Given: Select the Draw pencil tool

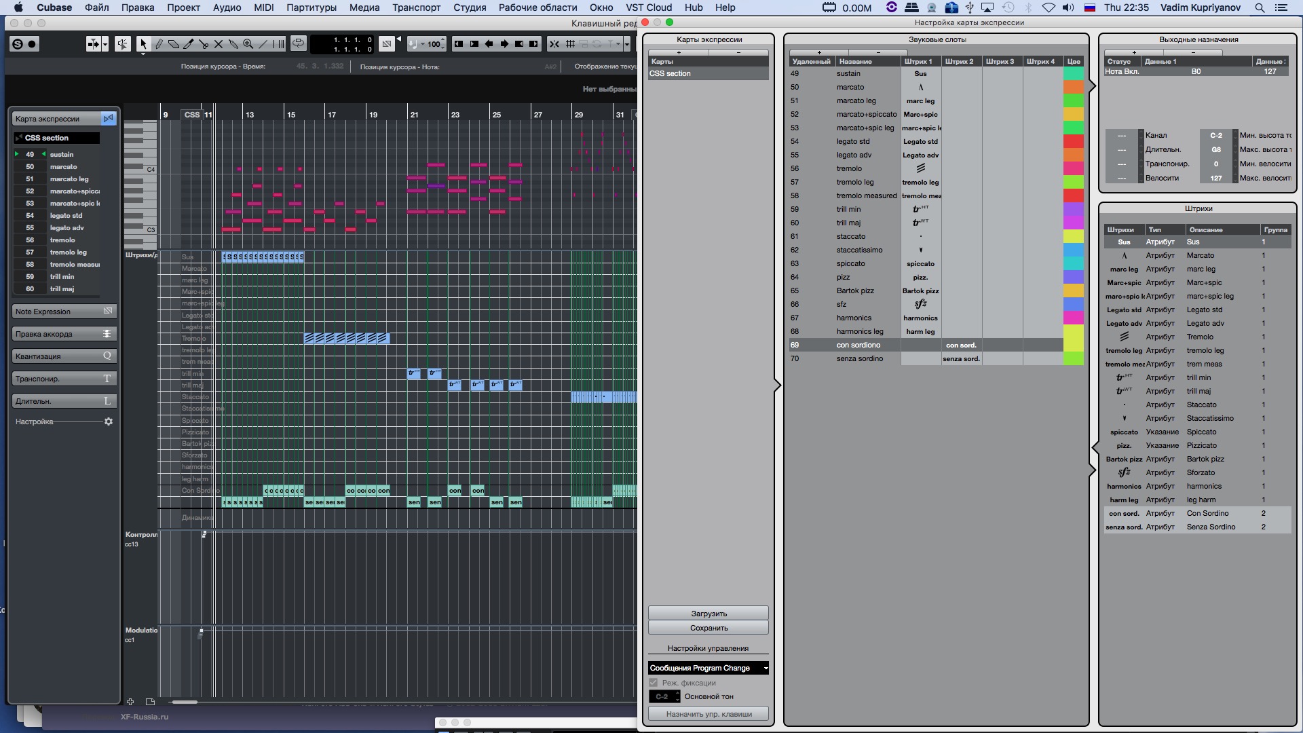Looking at the screenshot, I should click(x=159, y=44).
